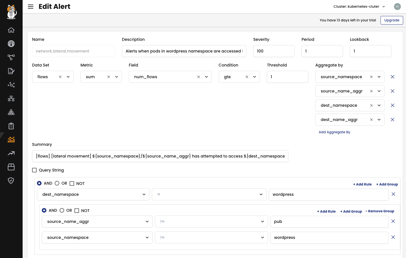
Task: Open the Condition gte dropdown
Action: tap(255, 77)
